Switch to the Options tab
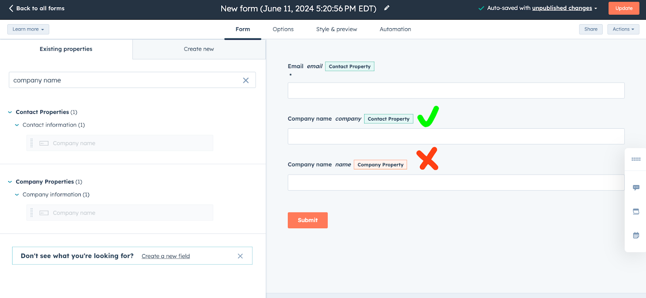 tap(283, 29)
